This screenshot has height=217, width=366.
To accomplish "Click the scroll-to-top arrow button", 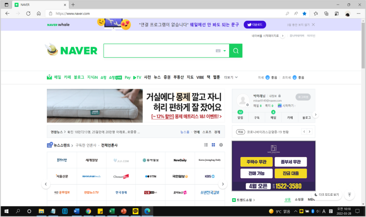I will click(x=349, y=195).
